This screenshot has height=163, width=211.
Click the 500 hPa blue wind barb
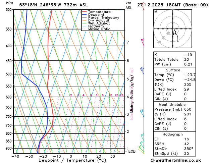pos(142,70)
